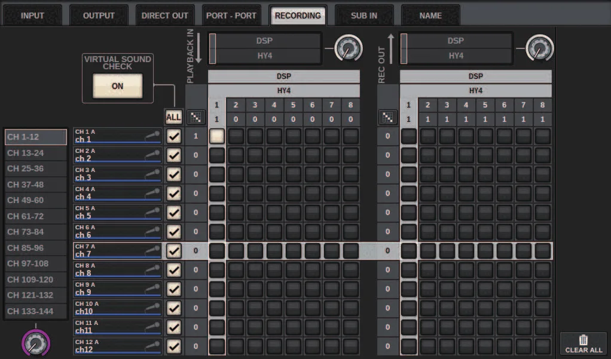Select channel group CH 1-12
This screenshot has width=611, height=359.
[x=35, y=137]
